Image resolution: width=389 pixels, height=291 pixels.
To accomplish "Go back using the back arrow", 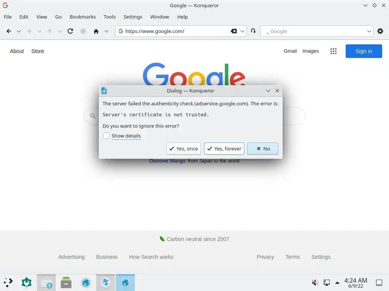I will (9, 31).
